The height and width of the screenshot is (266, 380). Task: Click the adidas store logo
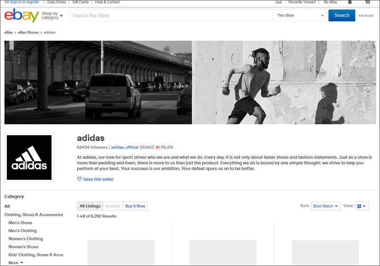[29, 158]
